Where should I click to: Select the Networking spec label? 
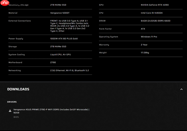point(15,70)
